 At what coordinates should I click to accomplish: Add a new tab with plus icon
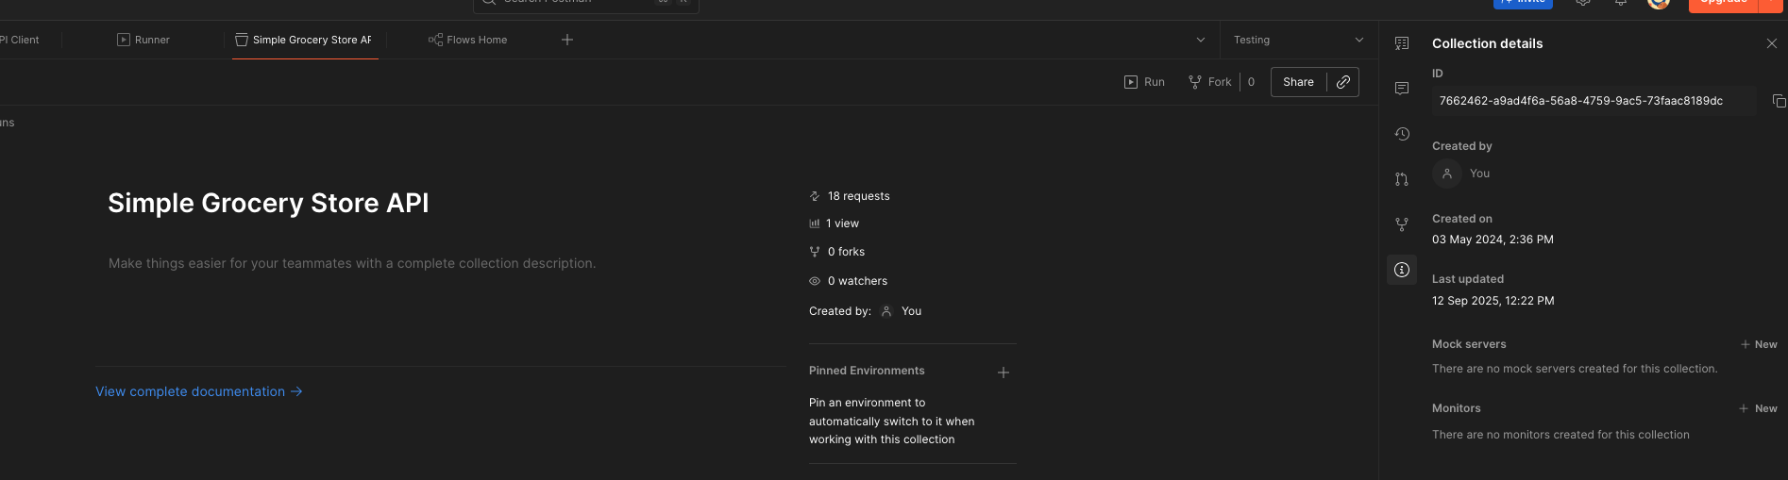pyautogui.click(x=567, y=40)
